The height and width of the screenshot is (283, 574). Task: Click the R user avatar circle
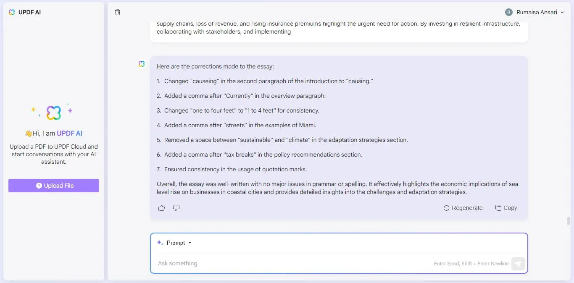tap(509, 12)
